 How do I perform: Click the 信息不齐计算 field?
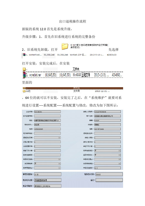coord(47,151)
